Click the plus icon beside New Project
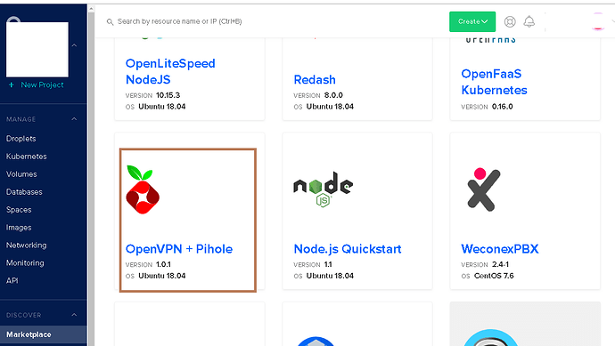This screenshot has width=615, height=346. tap(12, 84)
